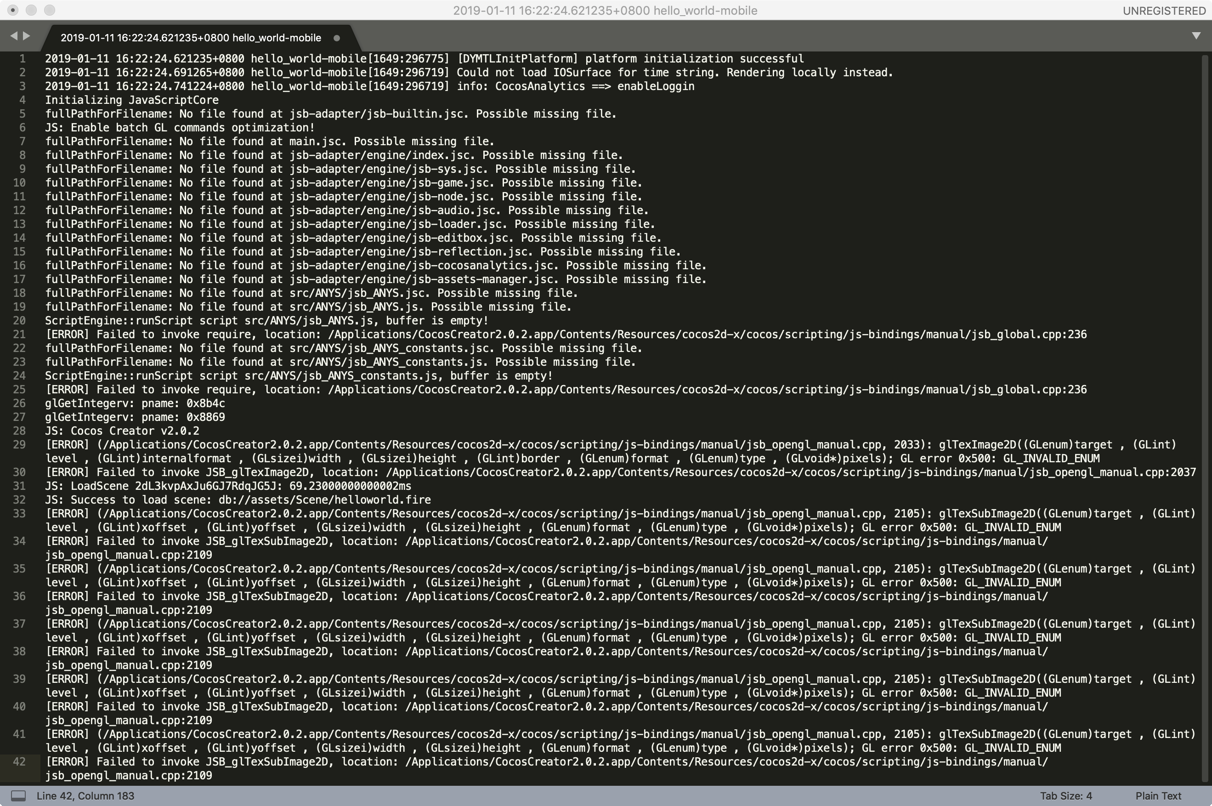The width and height of the screenshot is (1212, 806).
Task: Click the previous tab left arrow
Action: point(13,35)
